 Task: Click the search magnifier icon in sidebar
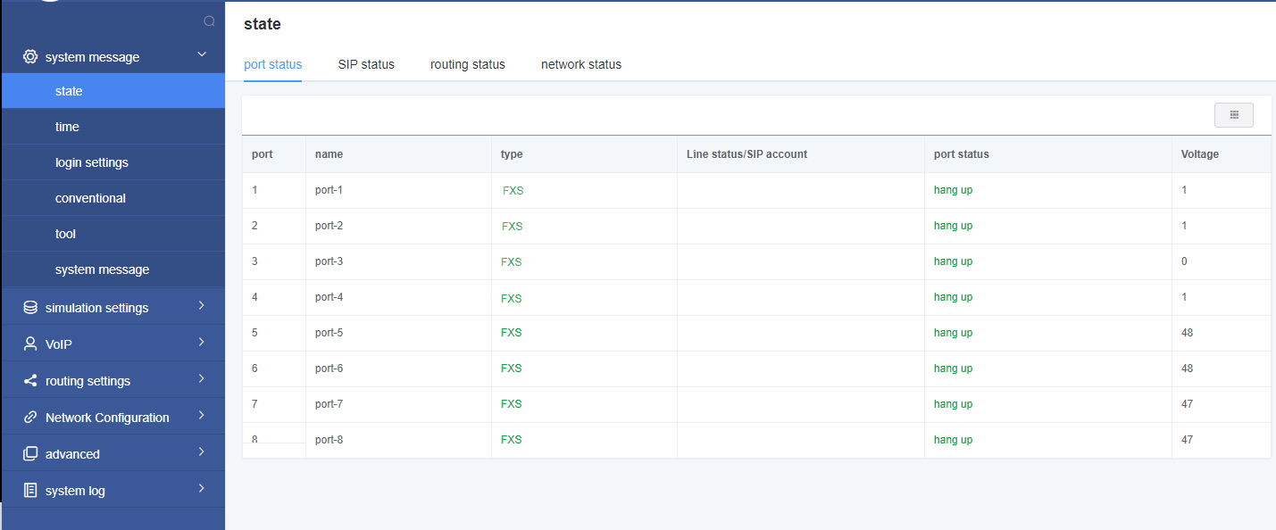coord(209,21)
